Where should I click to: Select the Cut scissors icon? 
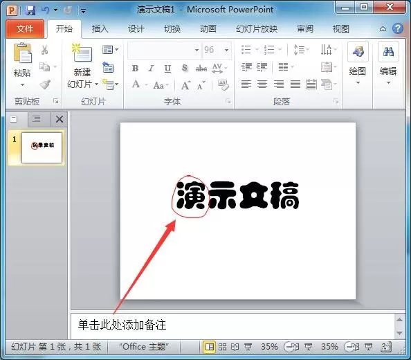(44, 50)
